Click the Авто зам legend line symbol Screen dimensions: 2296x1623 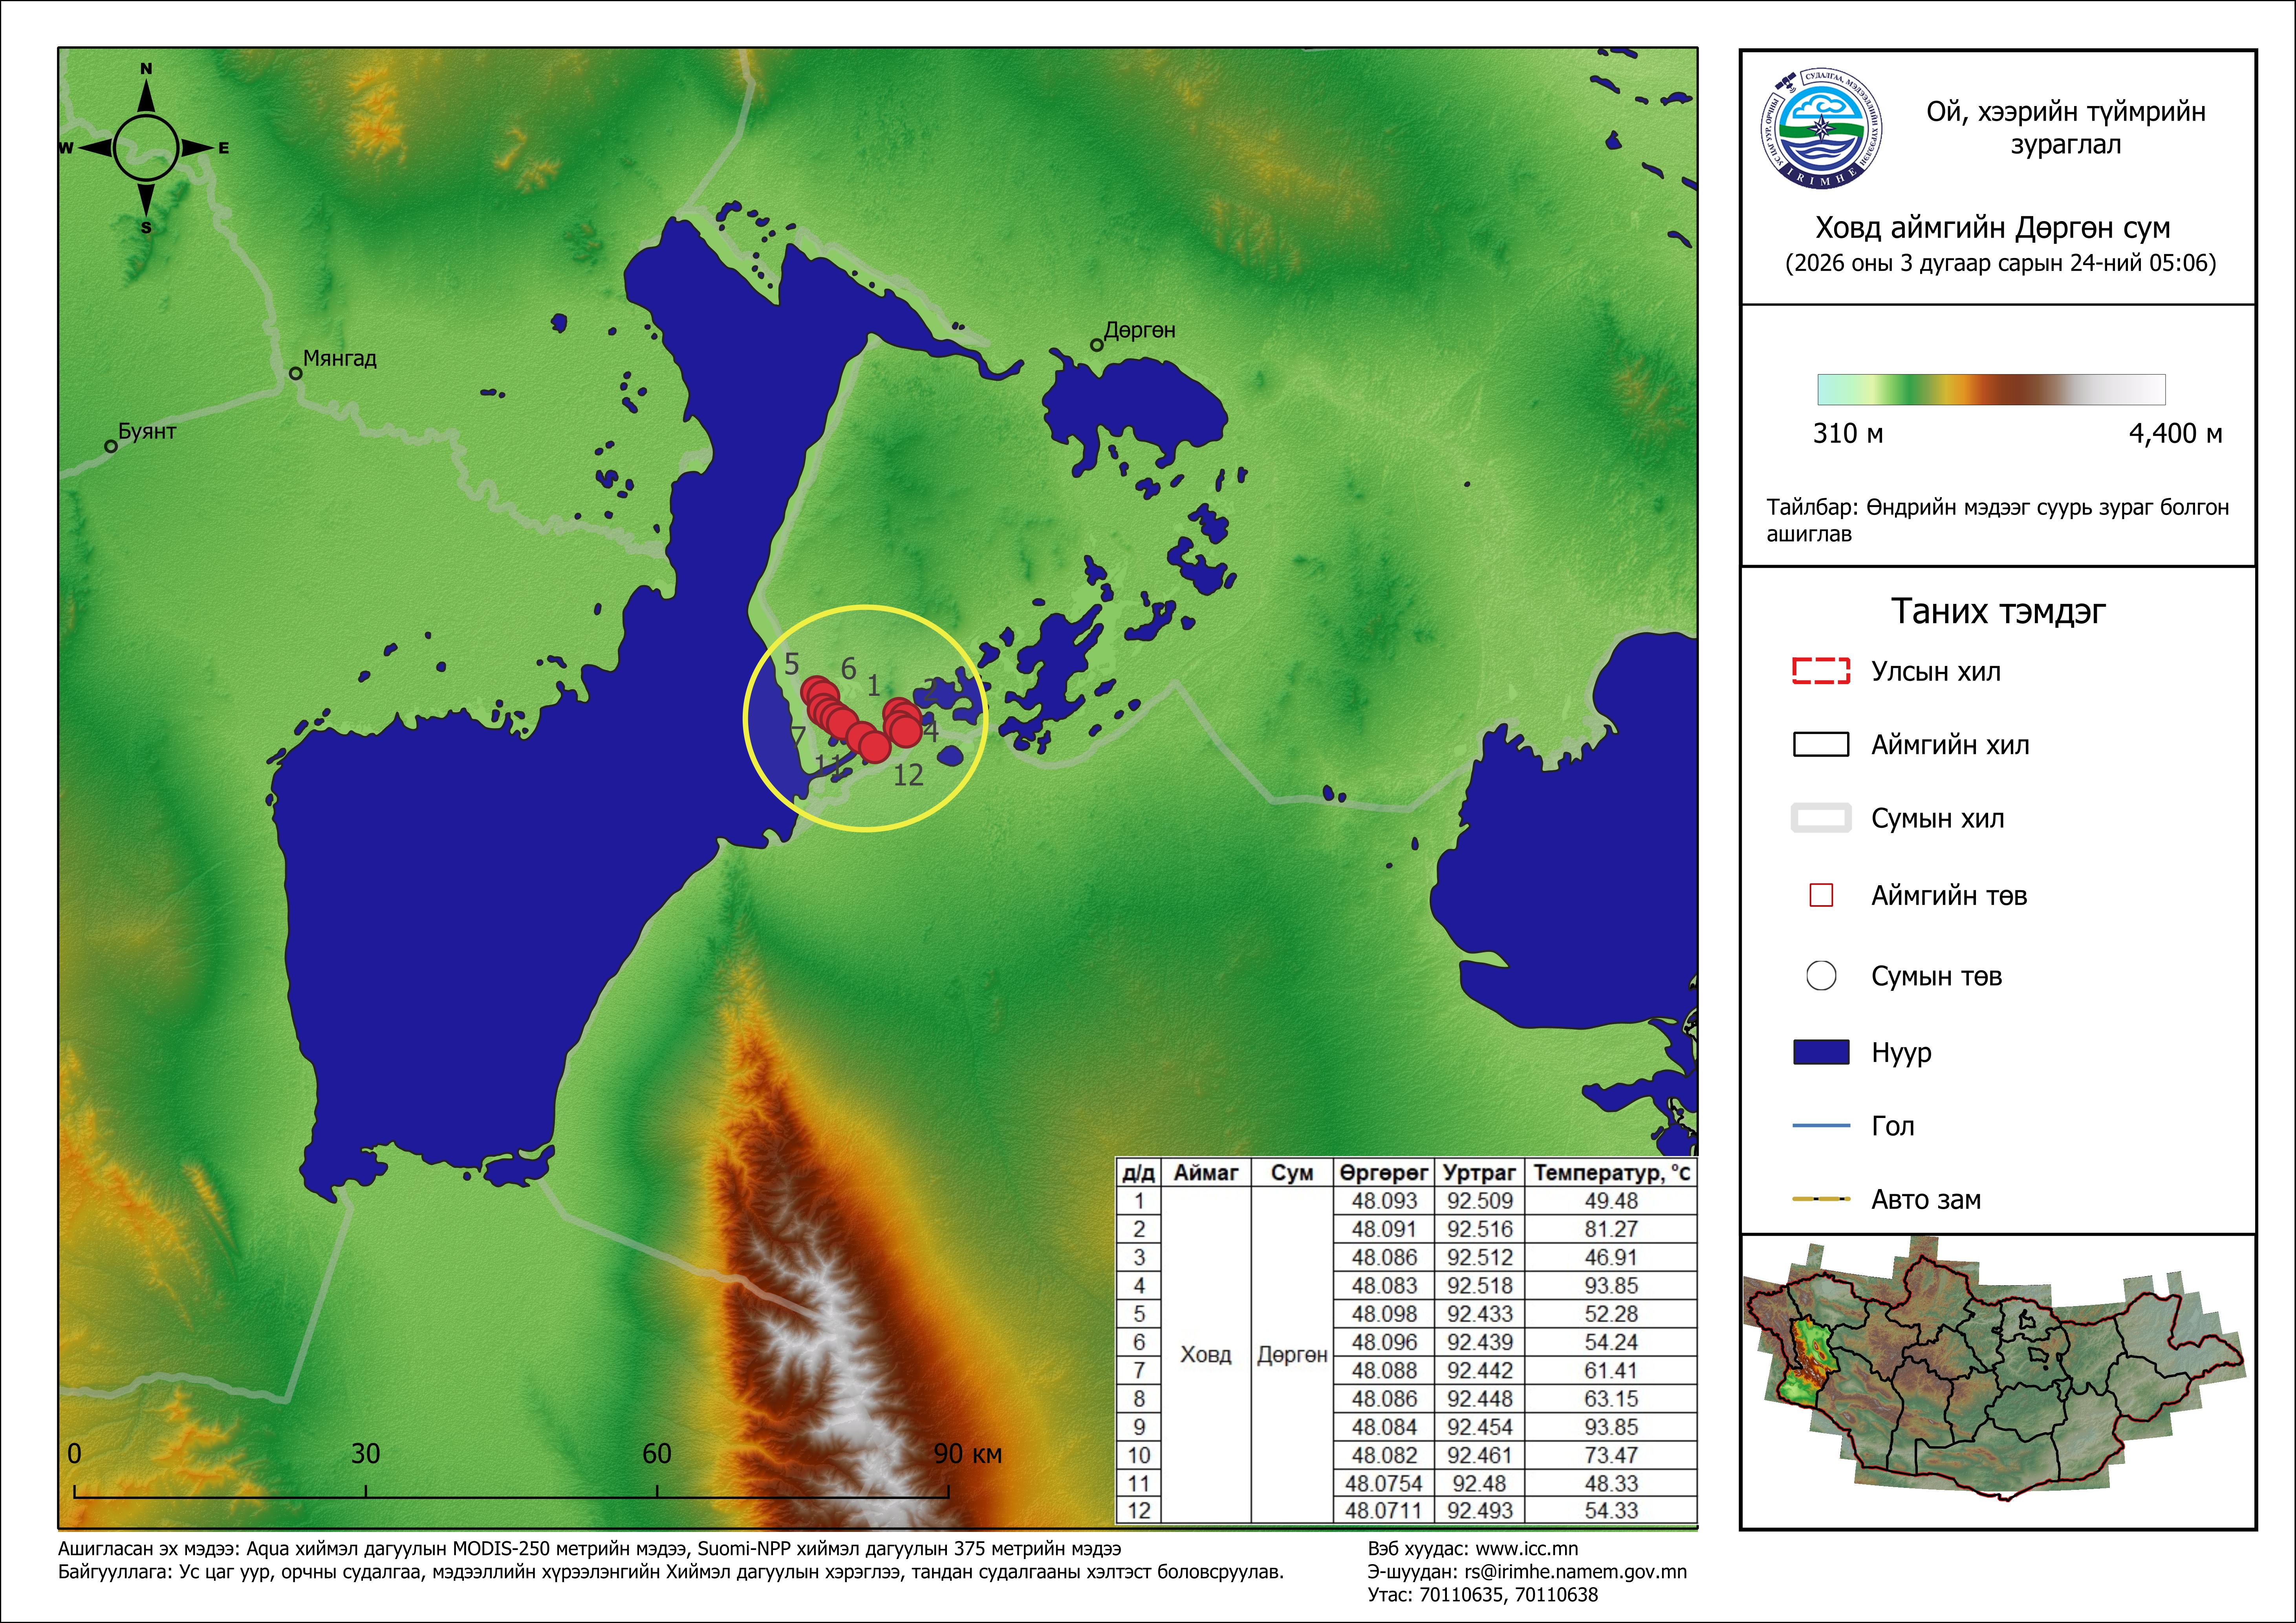click(1821, 1199)
